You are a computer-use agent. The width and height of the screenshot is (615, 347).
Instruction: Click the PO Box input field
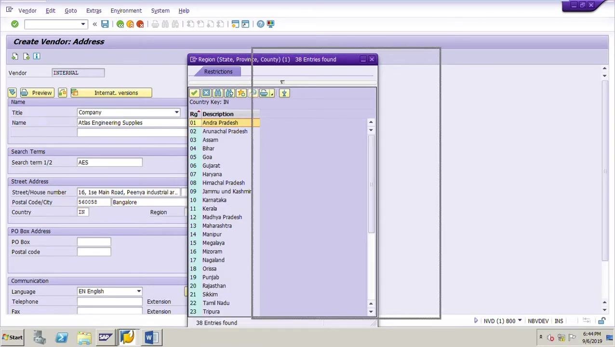(x=94, y=242)
